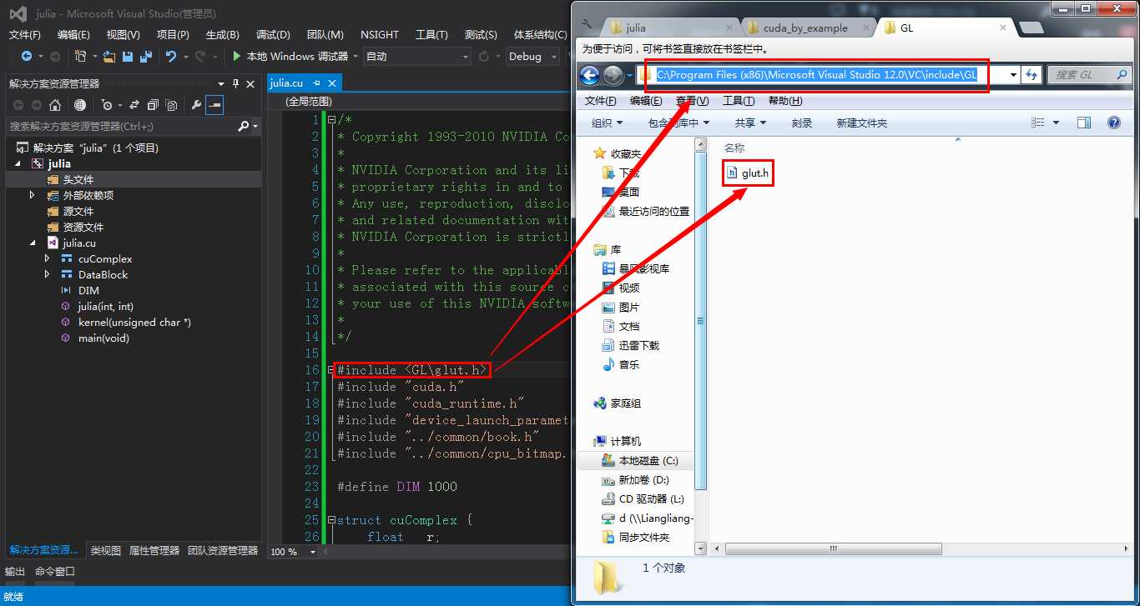Go back using the explorer window back arrow
The height and width of the screenshot is (606, 1140).
(x=590, y=76)
